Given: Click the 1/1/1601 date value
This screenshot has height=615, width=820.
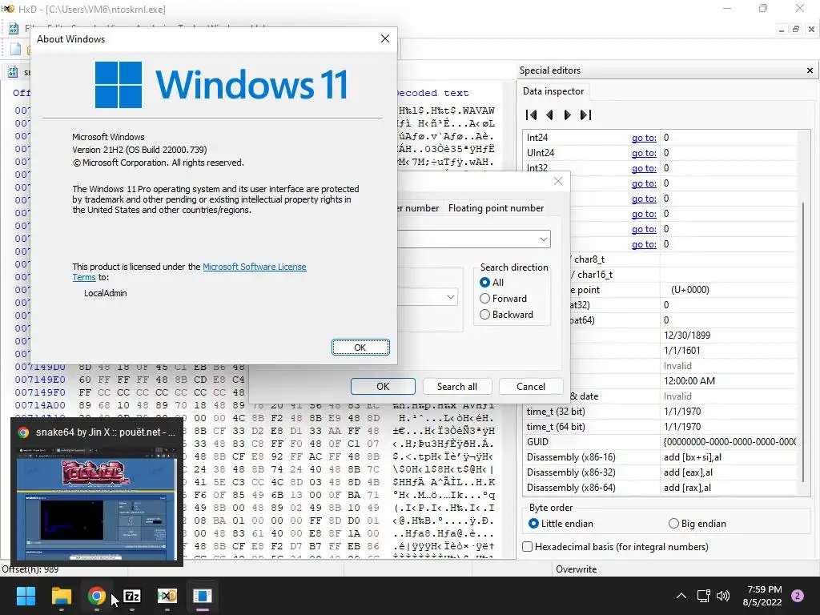Looking at the screenshot, I should coord(681,351).
